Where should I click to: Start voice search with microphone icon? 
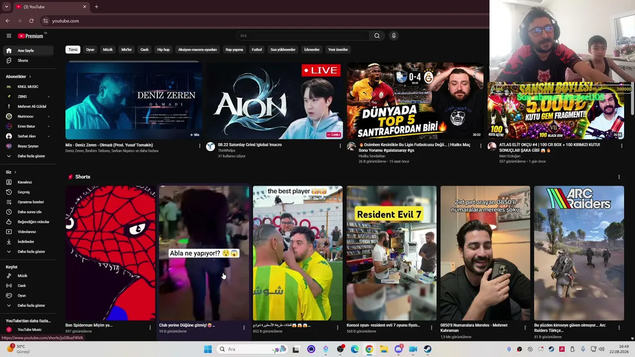pos(394,36)
